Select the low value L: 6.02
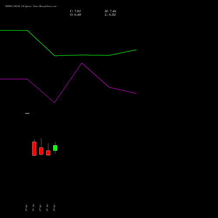This screenshot has width=218, height=218. pyautogui.click(x=110, y=15)
